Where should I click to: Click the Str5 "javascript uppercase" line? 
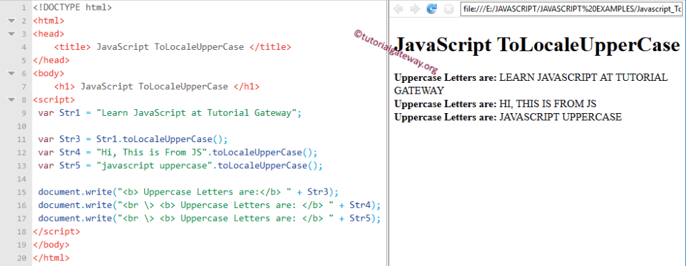click(180, 166)
